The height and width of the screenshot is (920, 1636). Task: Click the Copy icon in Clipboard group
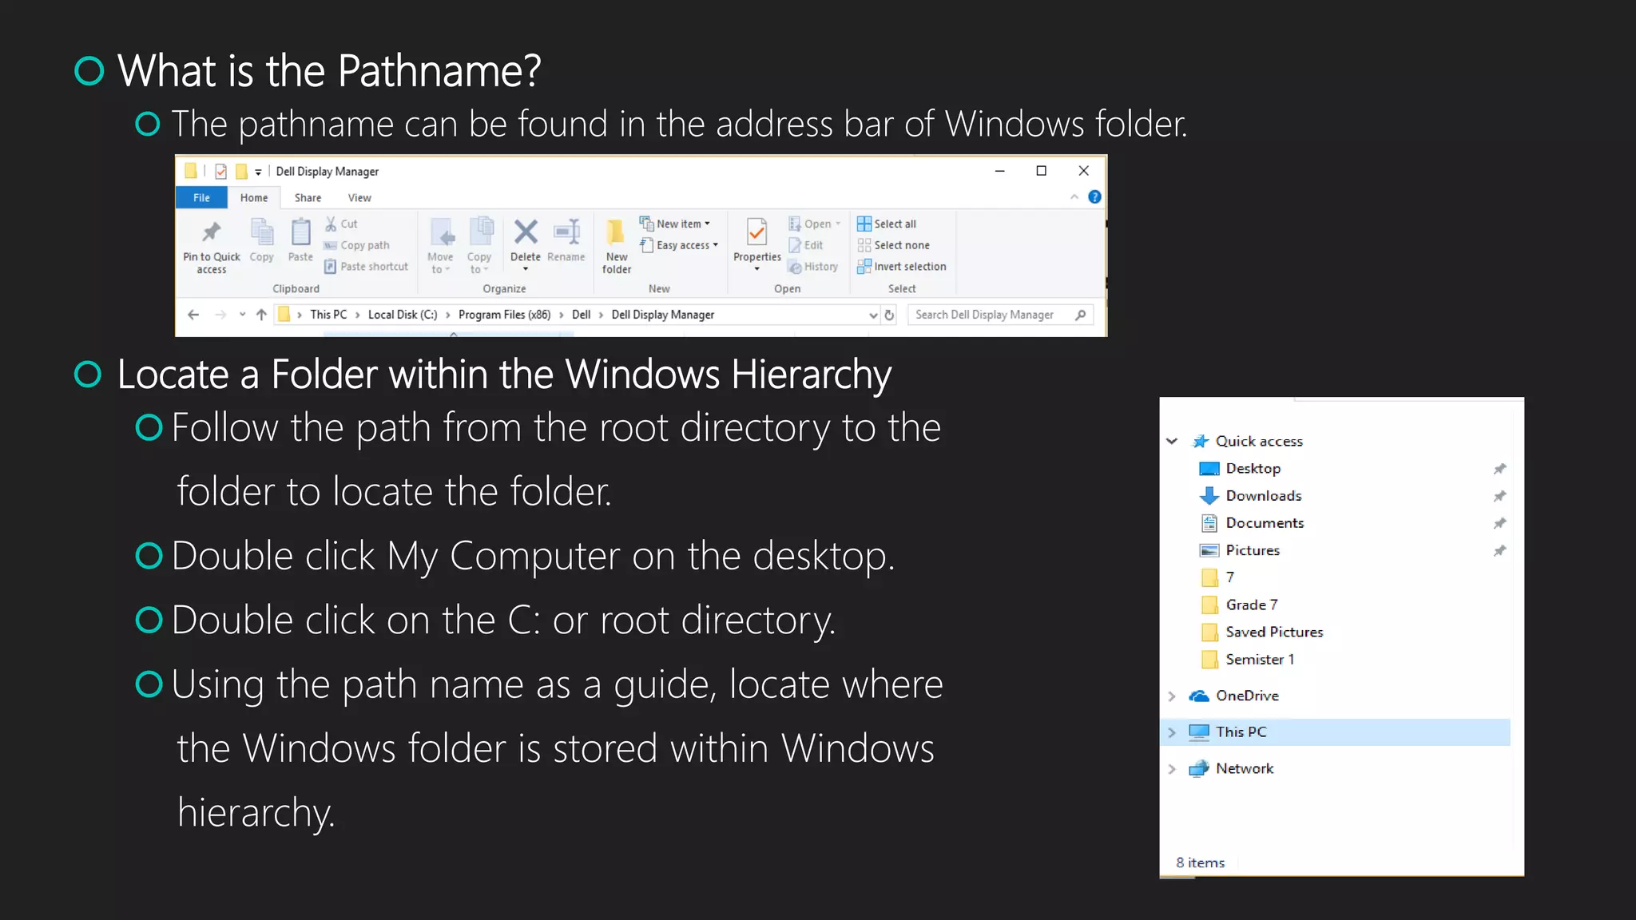tap(261, 232)
